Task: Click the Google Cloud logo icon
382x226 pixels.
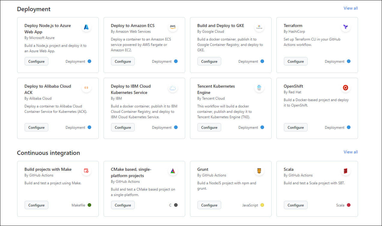Action: coord(259,27)
